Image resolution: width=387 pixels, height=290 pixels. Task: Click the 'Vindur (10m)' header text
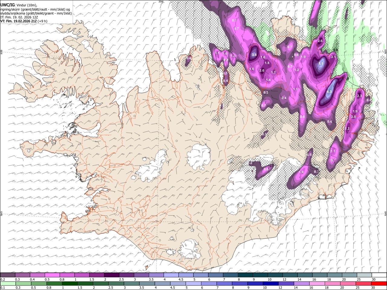pos(26,5)
